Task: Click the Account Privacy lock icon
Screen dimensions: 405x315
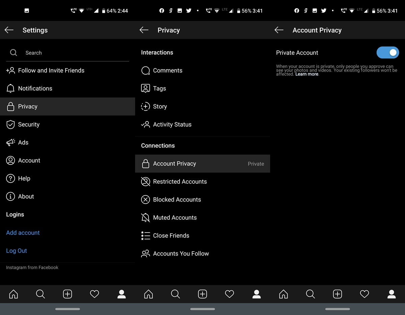Action: click(x=145, y=164)
